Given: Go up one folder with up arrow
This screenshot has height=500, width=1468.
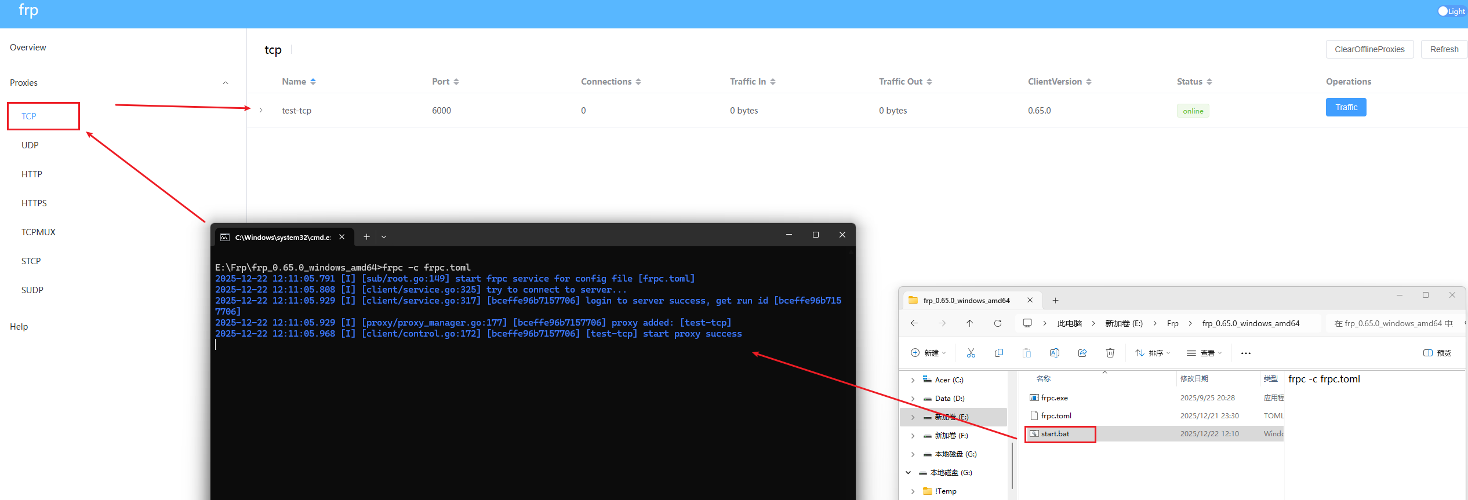Looking at the screenshot, I should pyautogui.click(x=969, y=323).
